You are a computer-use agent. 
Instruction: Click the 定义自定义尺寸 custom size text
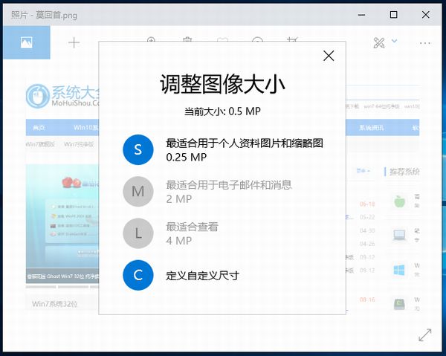(x=202, y=275)
